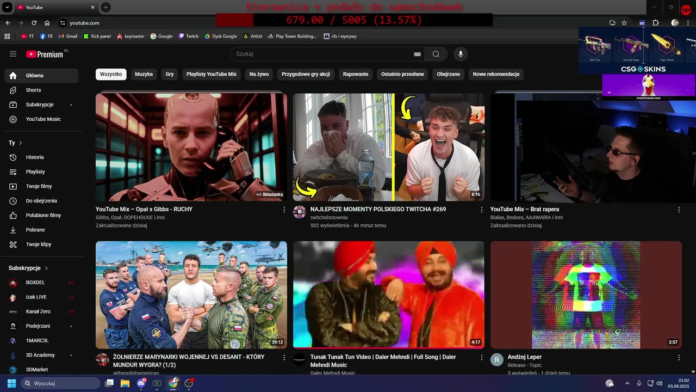Open Discord from the taskbar
The width and height of the screenshot is (696, 392).
141,383
